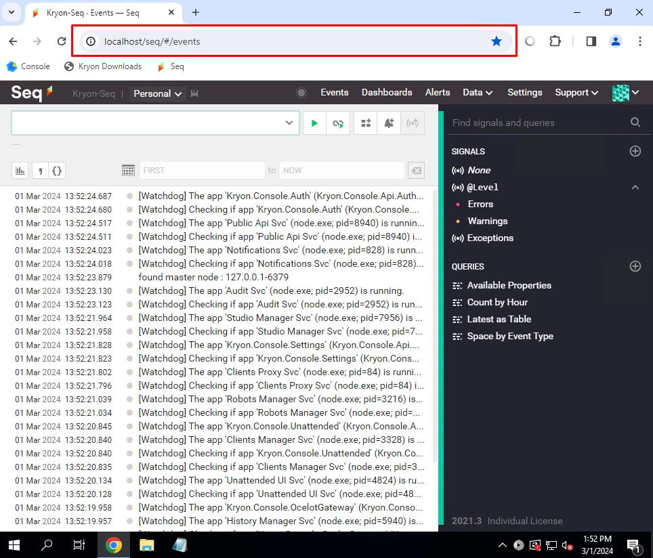Go back in browser history

14,41
